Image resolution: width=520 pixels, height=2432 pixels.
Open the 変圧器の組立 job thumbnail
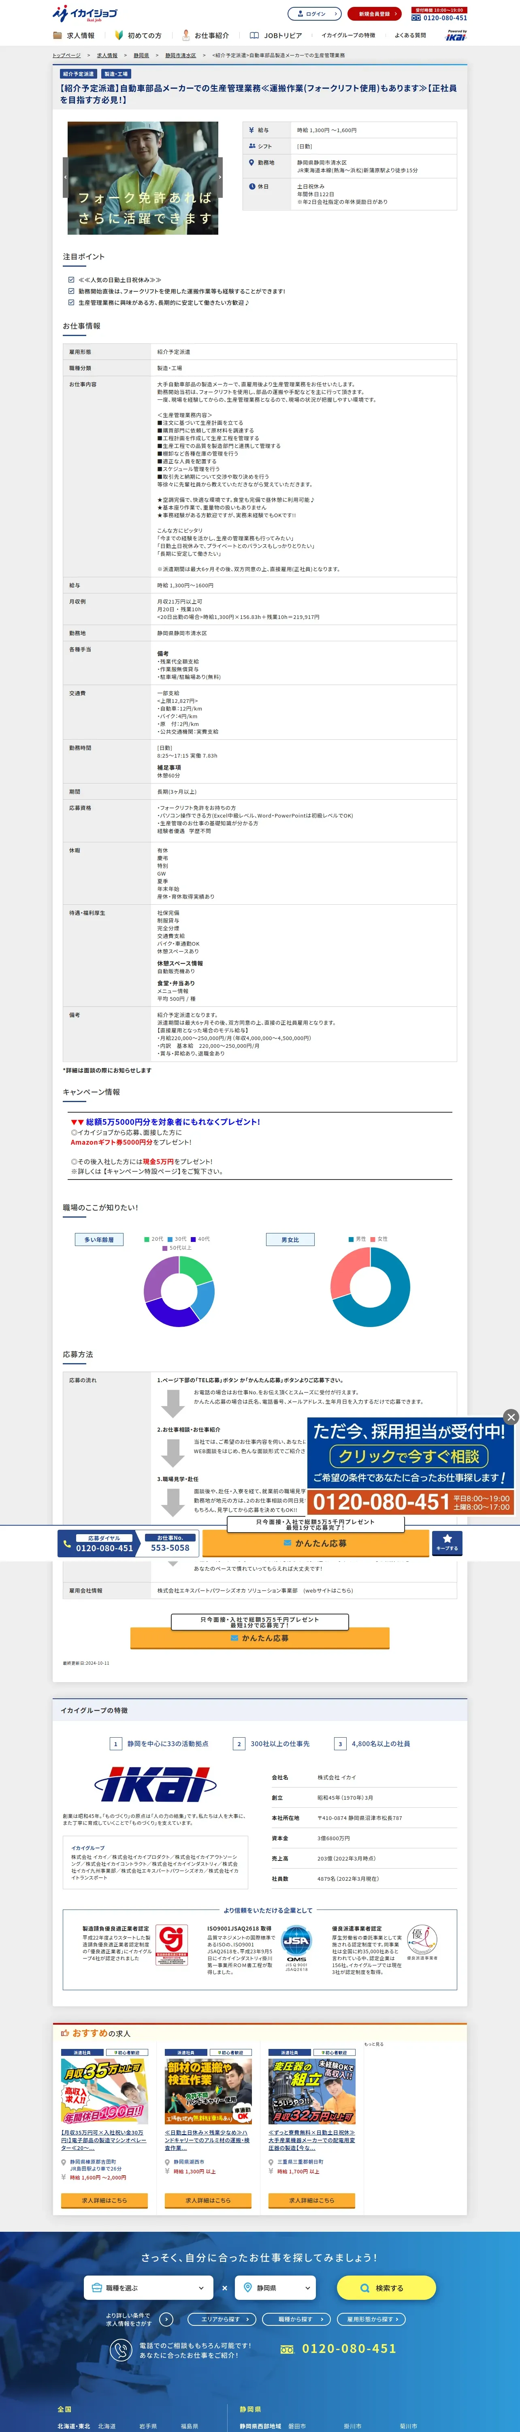pyautogui.click(x=312, y=2090)
